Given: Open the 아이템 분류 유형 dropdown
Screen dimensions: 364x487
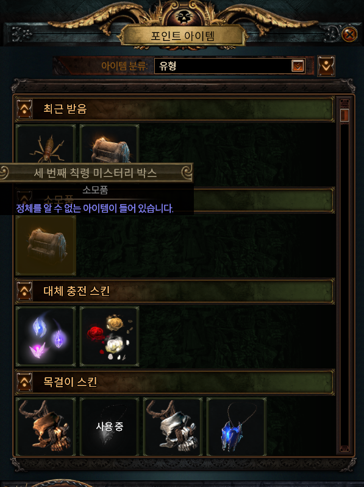Looking at the screenshot, I should pos(229,65).
